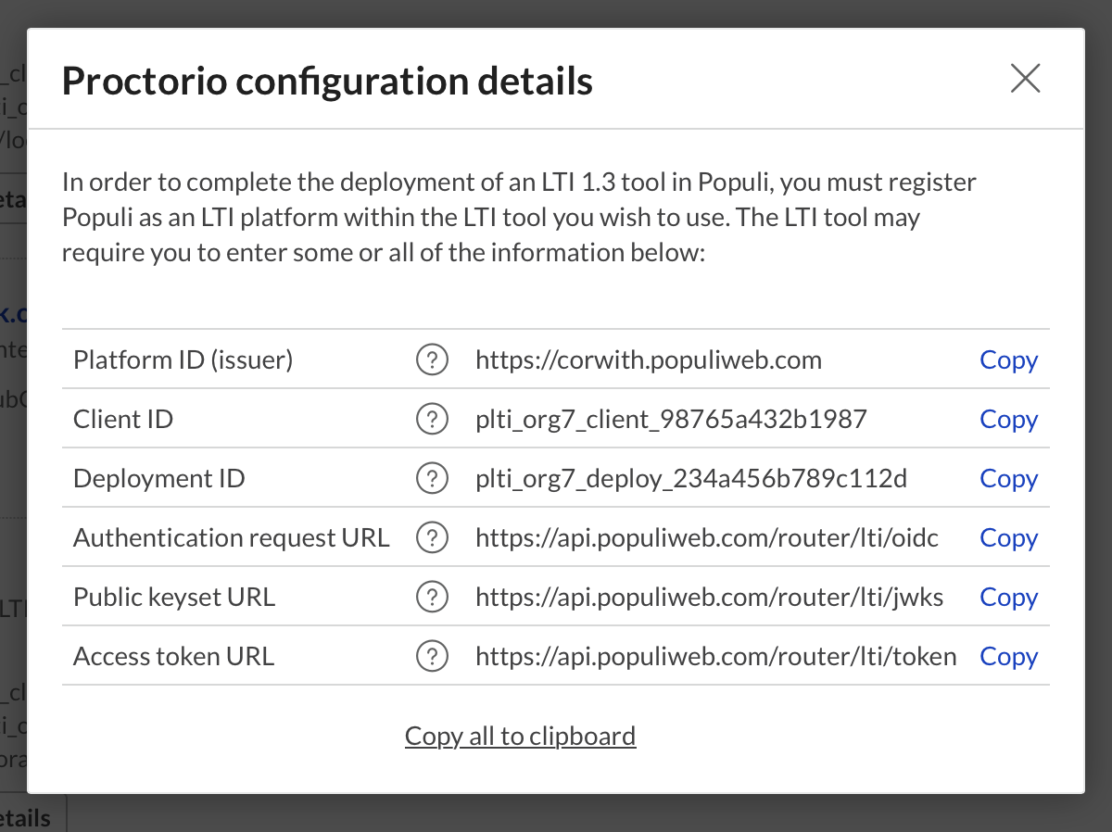This screenshot has height=832, width=1112.
Task: Click the Deployment ID row label
Action: click(158, 478)
